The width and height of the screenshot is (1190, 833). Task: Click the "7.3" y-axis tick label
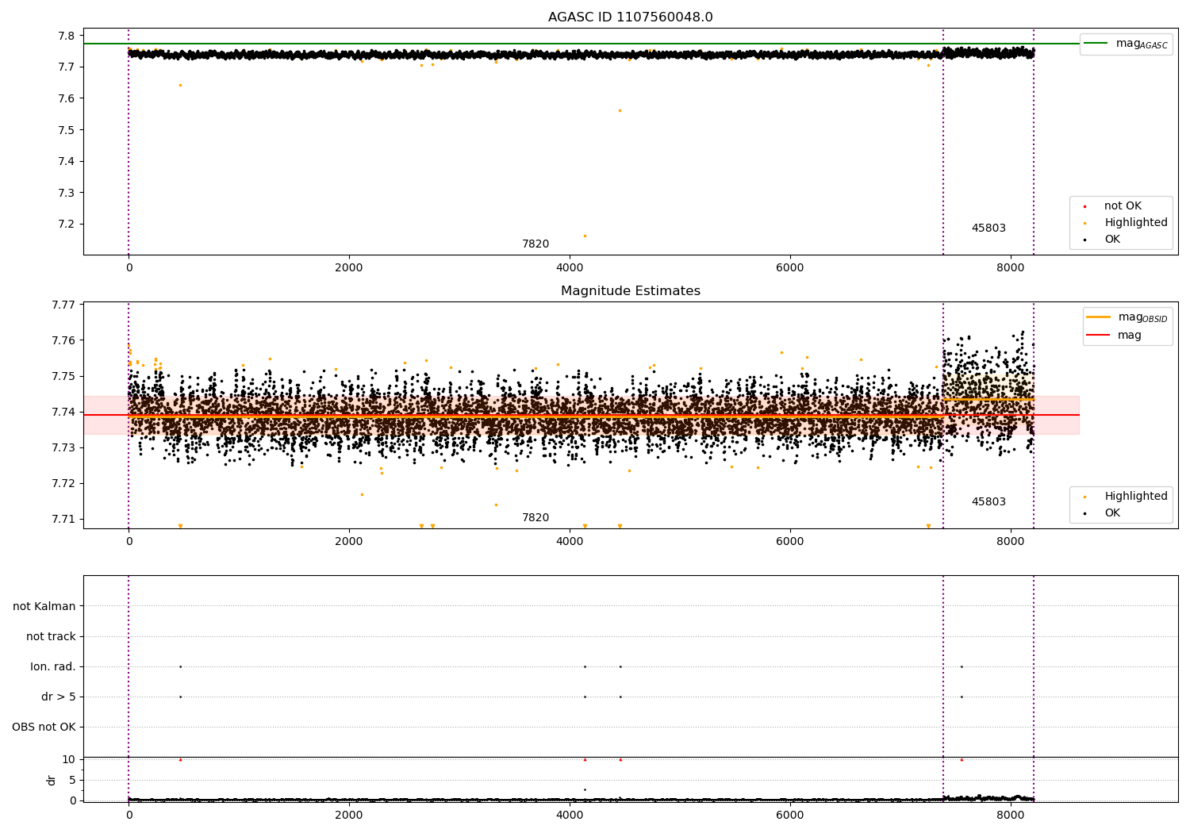pyautogui.click(x=67, y=193)
